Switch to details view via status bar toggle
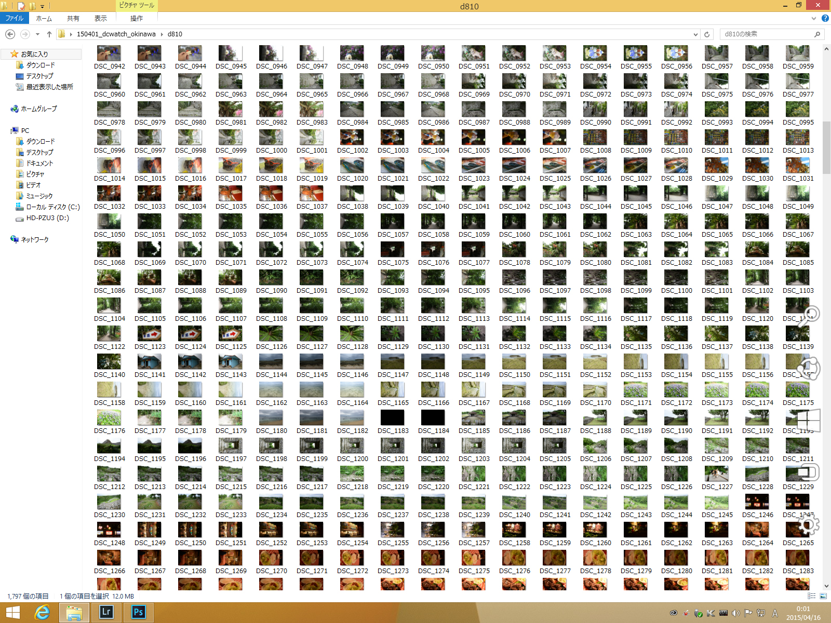 tap(812, 596)
